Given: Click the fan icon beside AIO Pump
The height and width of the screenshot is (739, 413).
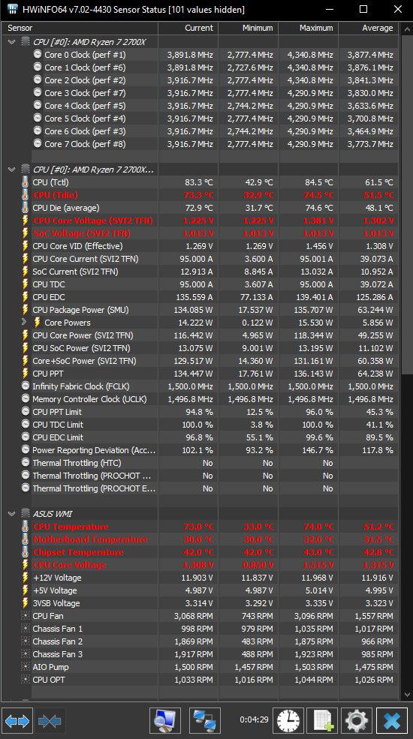Looking at the screenshot, I should tap(26, 666).
